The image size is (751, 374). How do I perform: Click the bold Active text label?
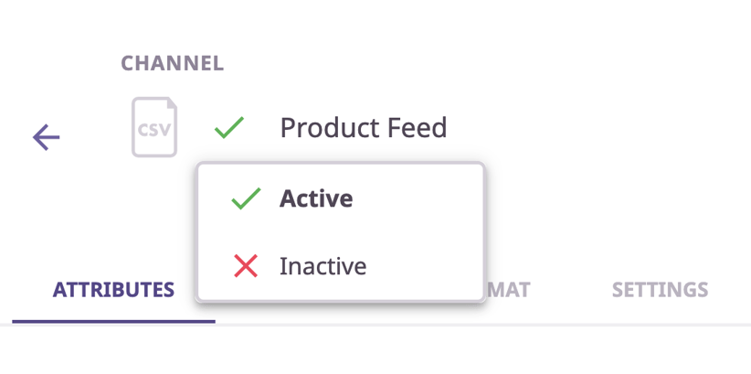(316, 198)
